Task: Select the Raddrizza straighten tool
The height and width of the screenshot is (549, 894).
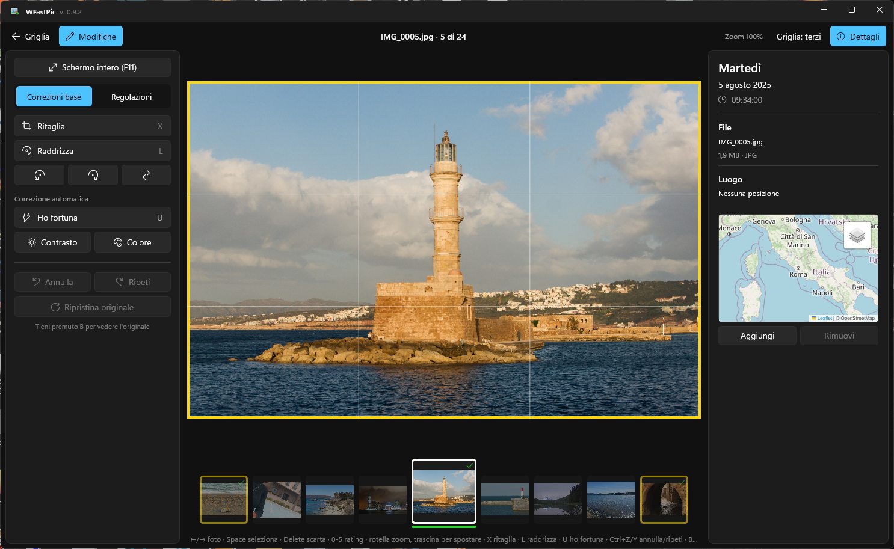Action: click(93, 151)
